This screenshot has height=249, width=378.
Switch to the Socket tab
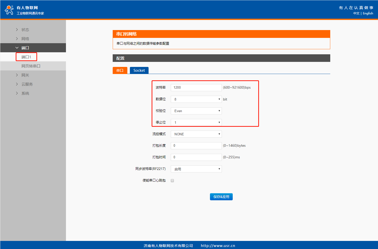139,70
